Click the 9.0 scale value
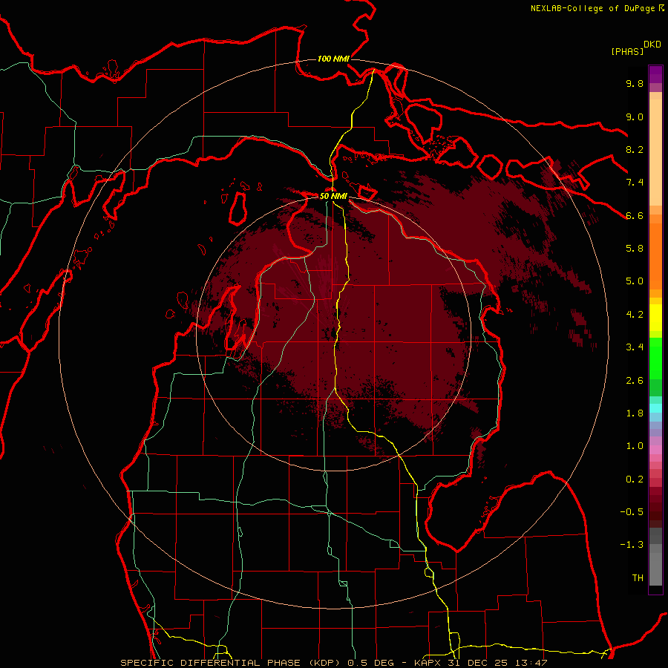This screenshot has height=668, width=668. point(635,117)
